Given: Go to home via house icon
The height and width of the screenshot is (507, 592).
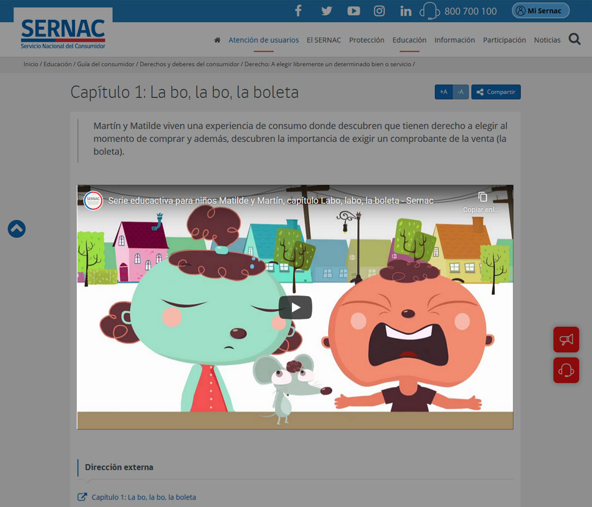Looking at the screenshot, I should [217, 40].
